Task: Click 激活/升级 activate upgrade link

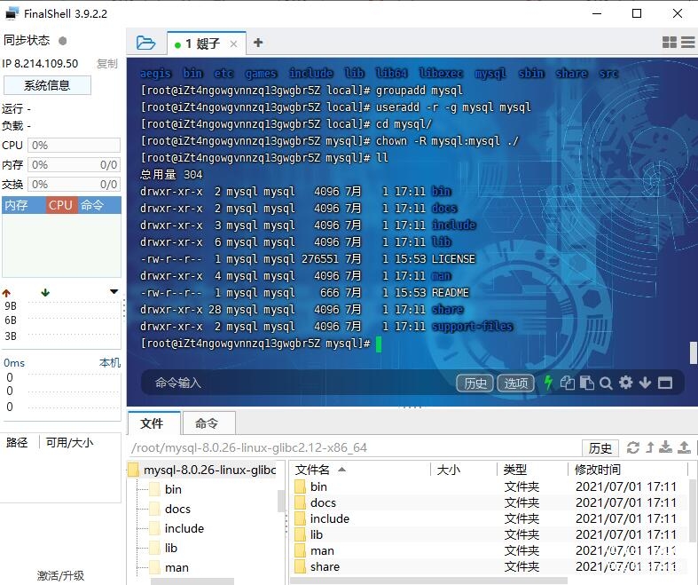Action: [x=60, y=575]
